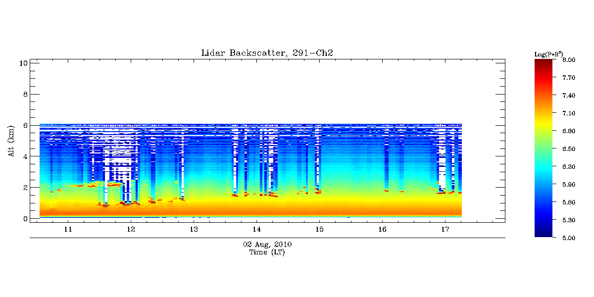Click colorbar value 5.30
594x297 pixels.
(568, 220)
